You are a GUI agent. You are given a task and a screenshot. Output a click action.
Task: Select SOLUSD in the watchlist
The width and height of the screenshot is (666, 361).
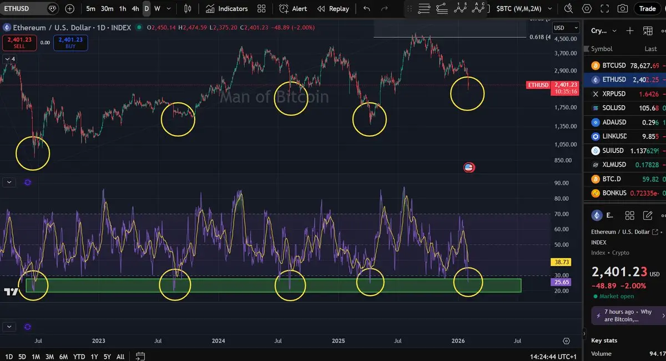(x=626, y=108)
